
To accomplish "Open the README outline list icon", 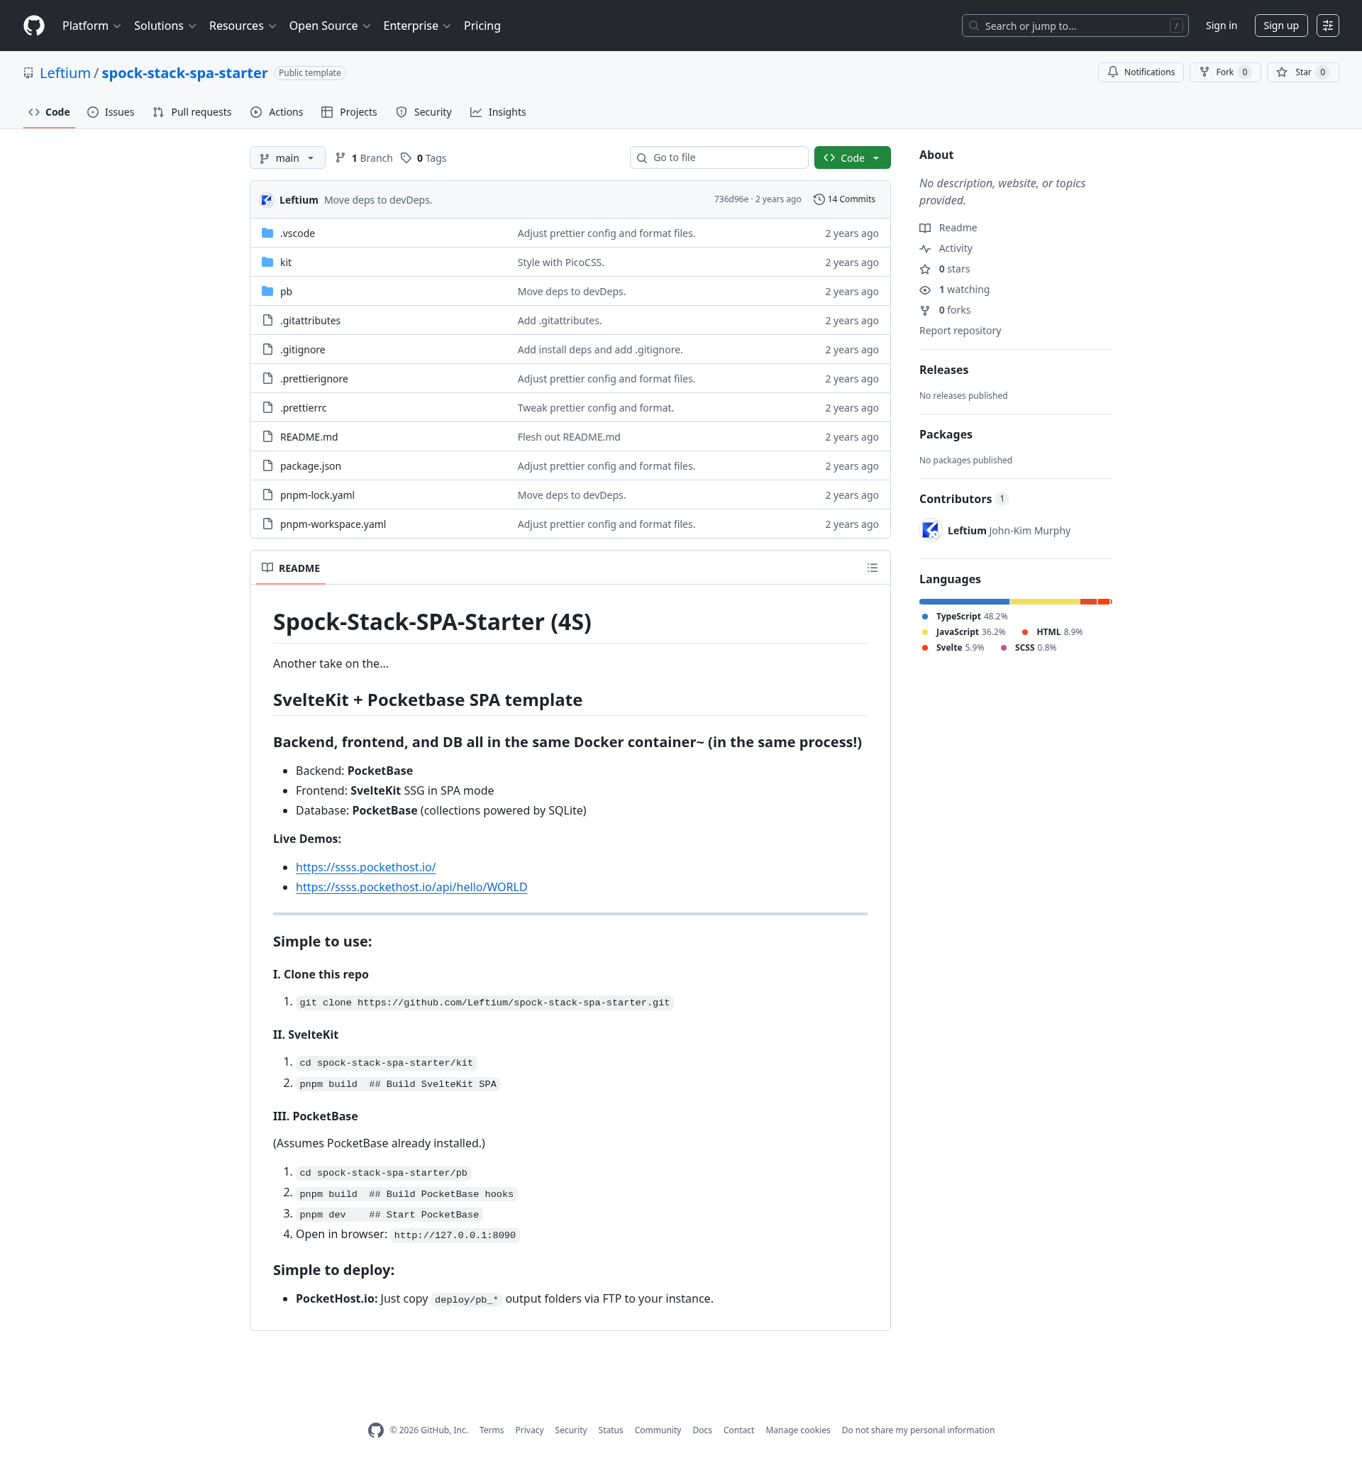I will [872, 568].
